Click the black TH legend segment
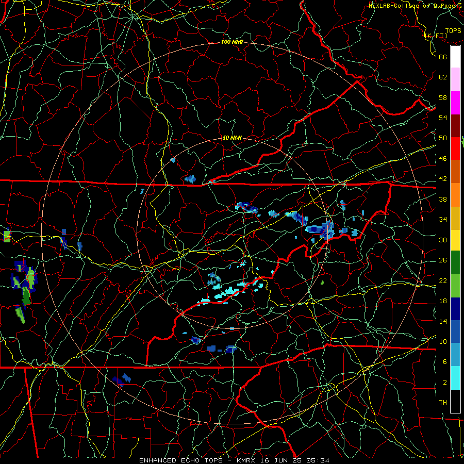Image resolution: width=464 pixels, height=464 pixels. [x=455, y=401]
